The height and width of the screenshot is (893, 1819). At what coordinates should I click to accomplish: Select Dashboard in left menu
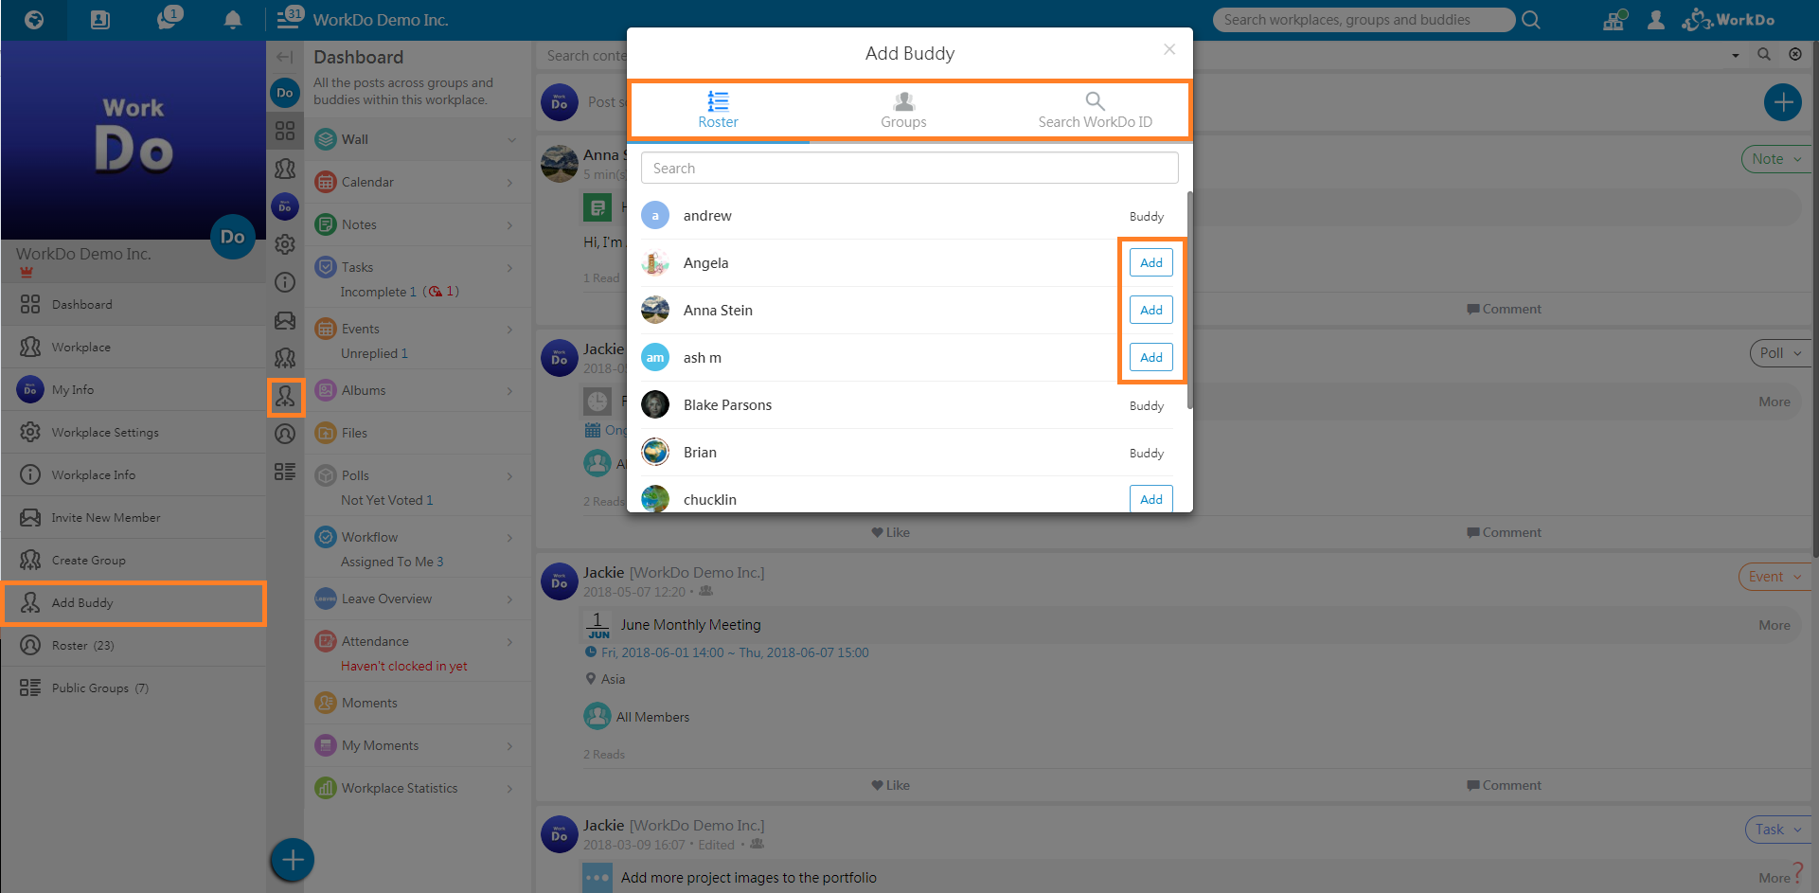(x=134, y=304)
